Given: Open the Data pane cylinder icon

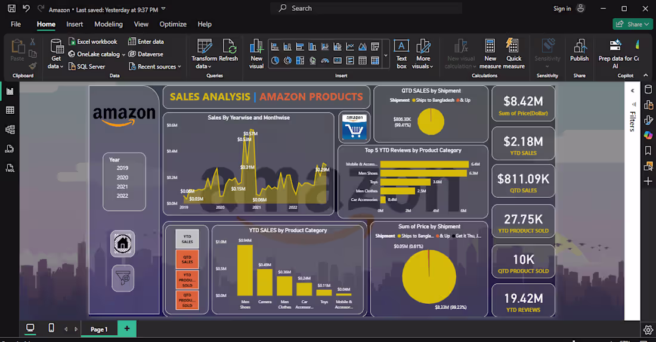Looking at the screenshot, I should click(x=648, y=89).
